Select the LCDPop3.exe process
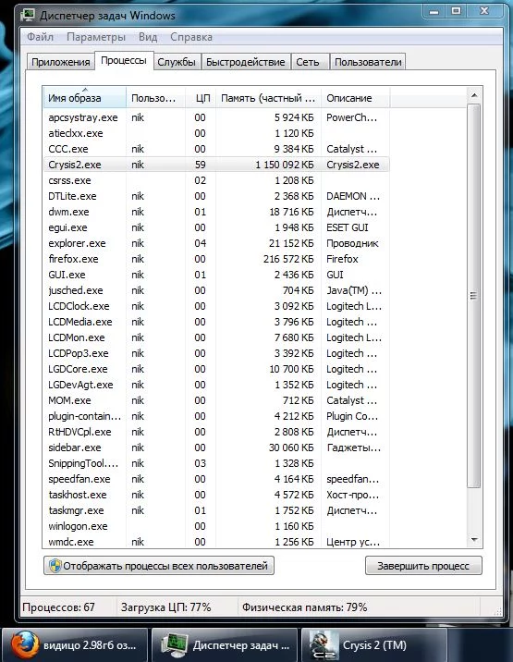 point(216,353)
